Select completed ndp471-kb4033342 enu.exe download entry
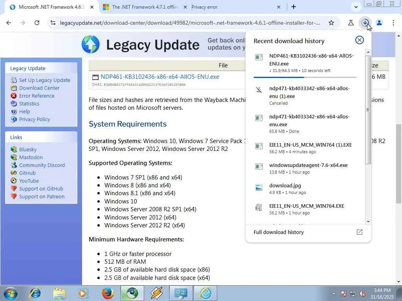 pos(305,123)
